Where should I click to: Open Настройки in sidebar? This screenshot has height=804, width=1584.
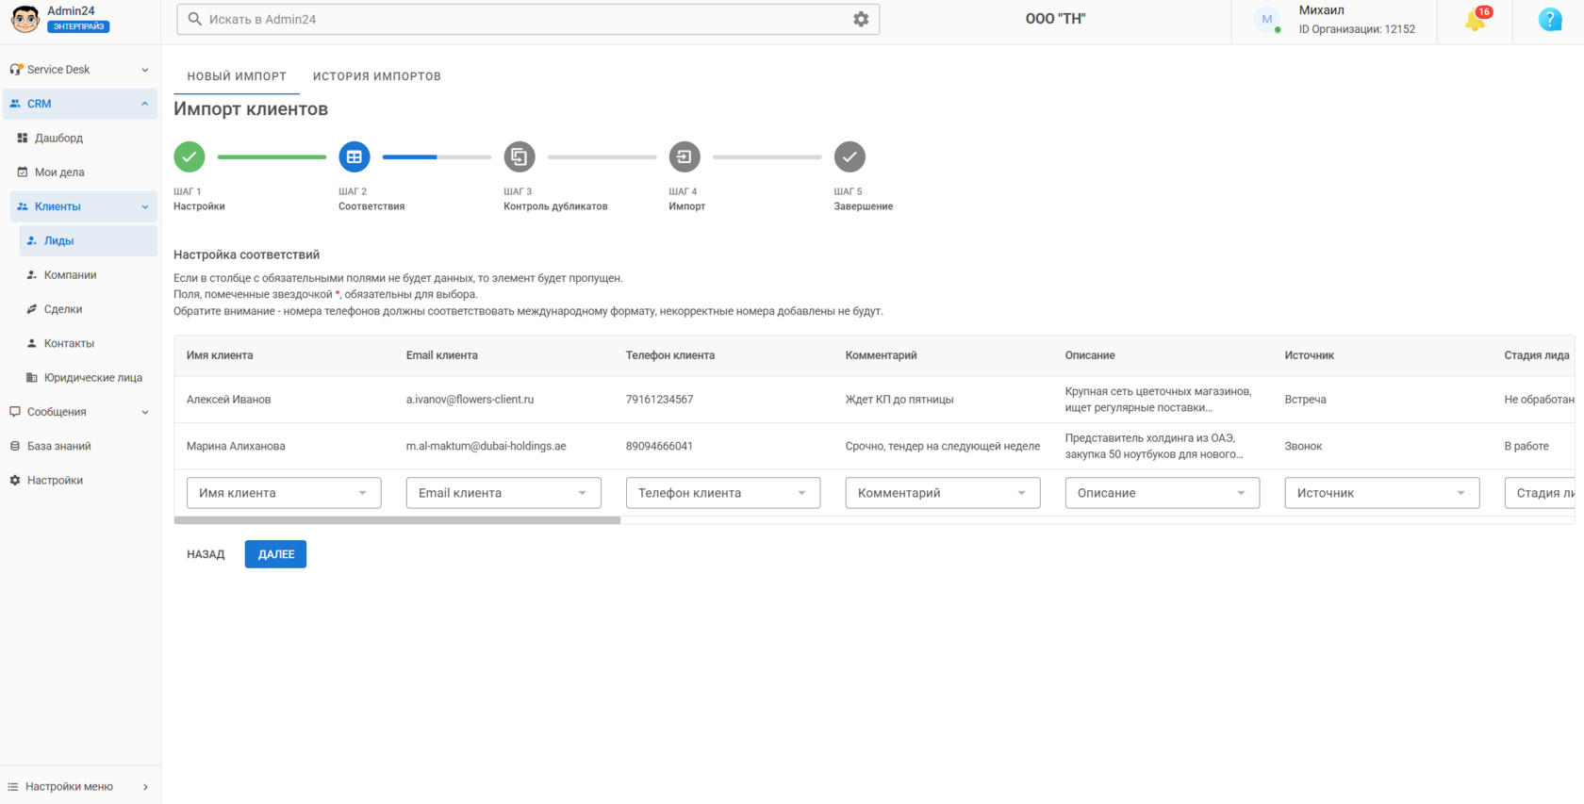(x=80, y=481)
